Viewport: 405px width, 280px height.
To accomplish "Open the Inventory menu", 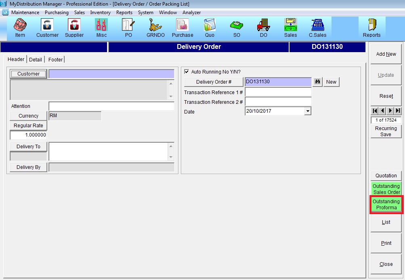I will coord(100,13).
